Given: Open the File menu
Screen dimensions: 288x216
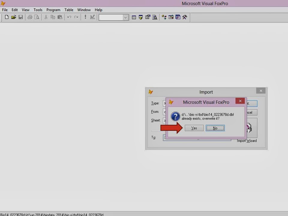Looking at the screenshot, I should [5, 10].
